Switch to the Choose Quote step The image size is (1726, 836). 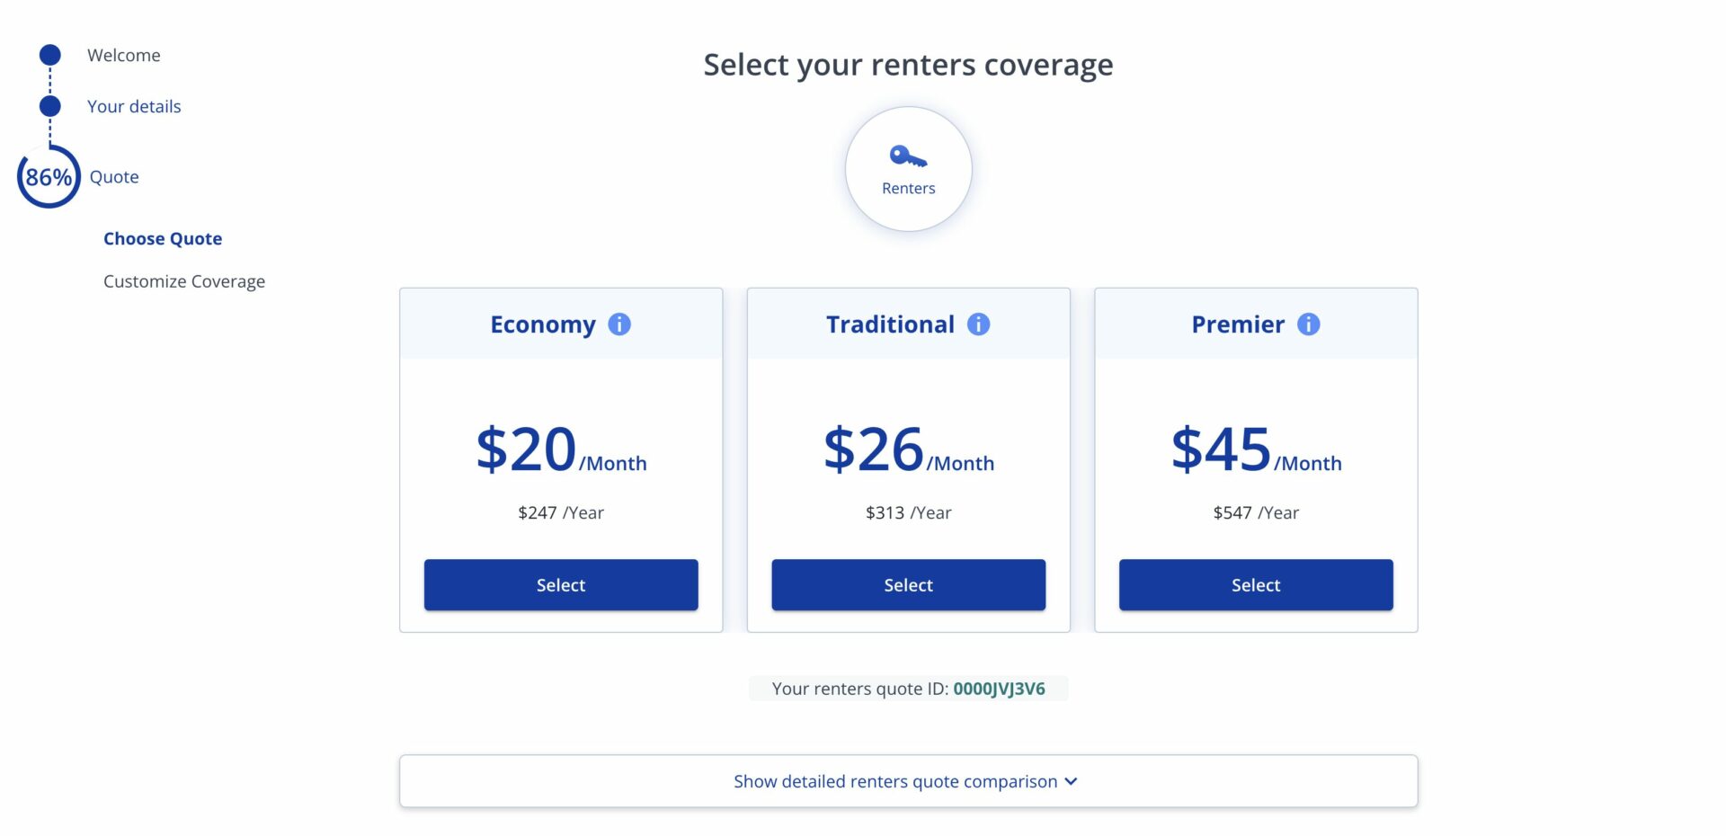[x=163, y=238]
